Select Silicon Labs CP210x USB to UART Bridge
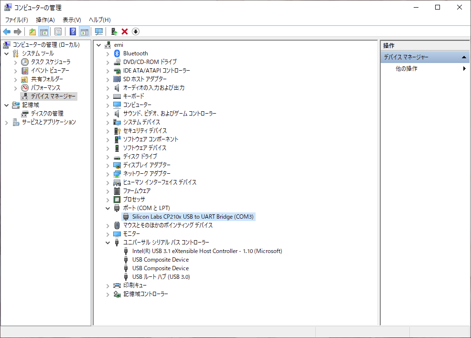This screenshot has height=338, width=471. [x=193, y=217]
